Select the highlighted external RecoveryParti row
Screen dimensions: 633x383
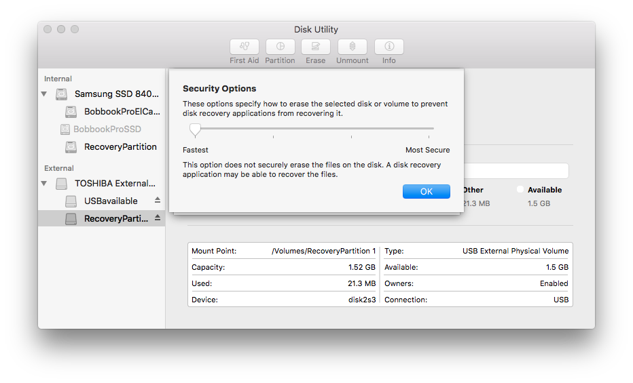tap(102, 218)
